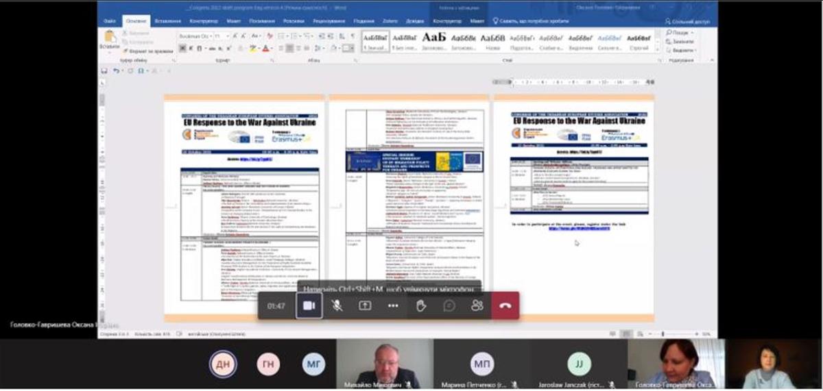Toggle the camera in the meeting toolbar
This screenshot has height=391, width=823.
pyautogui.click(x=309, y=305)
